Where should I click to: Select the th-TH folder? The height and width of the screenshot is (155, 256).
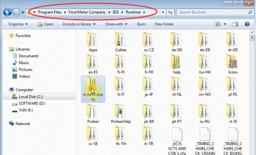click(121, 136)
